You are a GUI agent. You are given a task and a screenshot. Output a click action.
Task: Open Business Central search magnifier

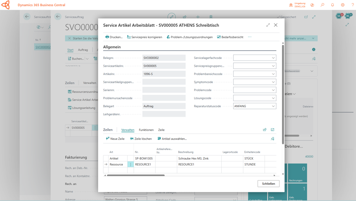point(322,5)
